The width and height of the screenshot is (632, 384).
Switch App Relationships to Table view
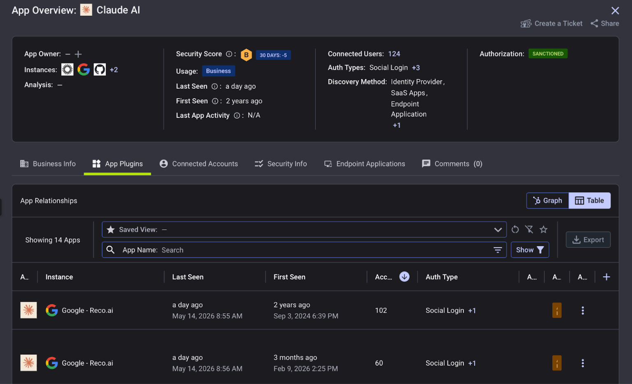(x=590, y=201)
